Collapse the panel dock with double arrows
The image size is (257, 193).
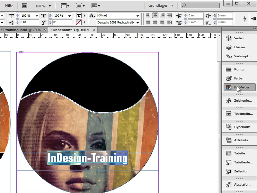254,29
